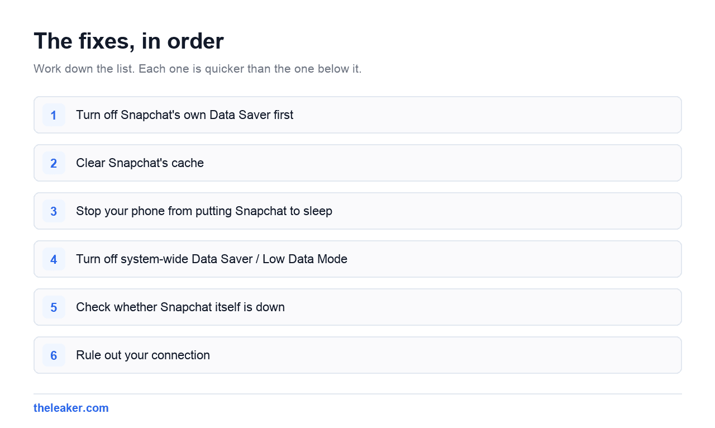Click empty space inside the cache step card
Screen dimensions: 715x428
pos(447,163)
